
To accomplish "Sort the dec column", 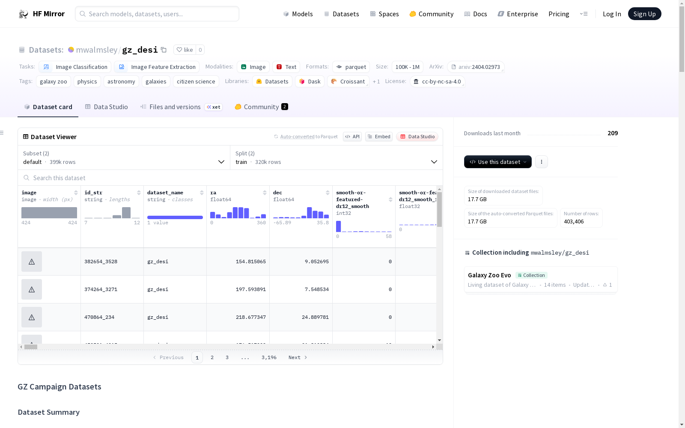I will (328, 193).
